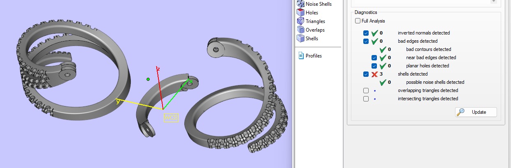
Task: Open the dropdown arrow above Diagnostics
Action: [x=493, y=2]
